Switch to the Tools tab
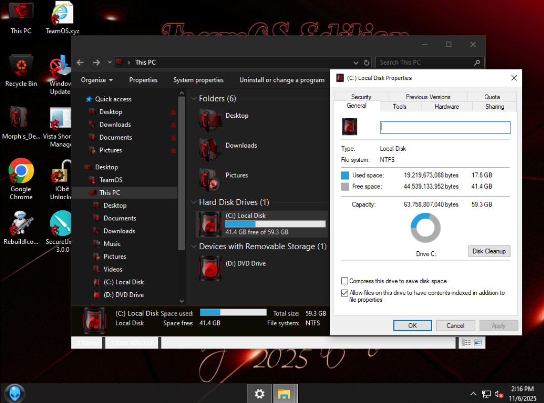The image size is (544, 403). point(399,107)
